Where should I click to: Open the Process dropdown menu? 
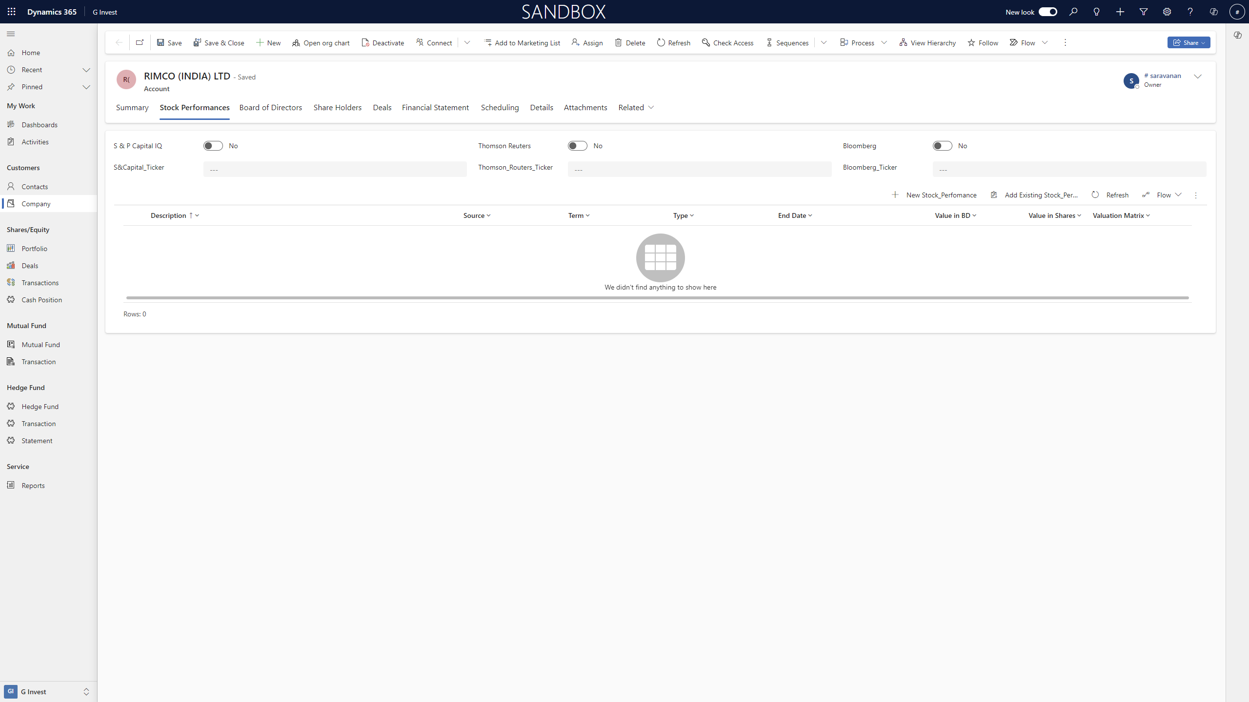[x=884, y=43]
